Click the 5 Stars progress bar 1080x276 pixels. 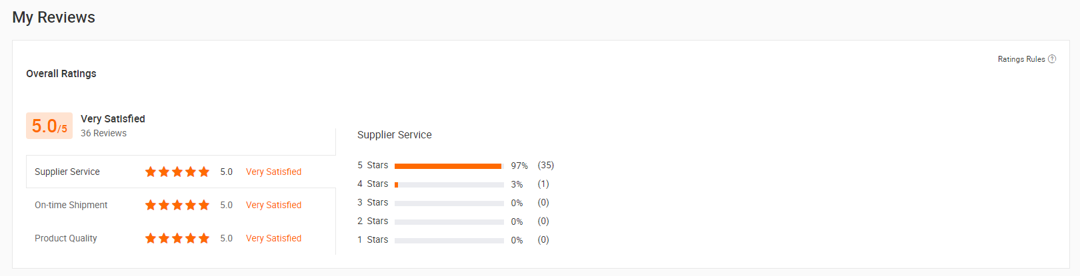449,166
